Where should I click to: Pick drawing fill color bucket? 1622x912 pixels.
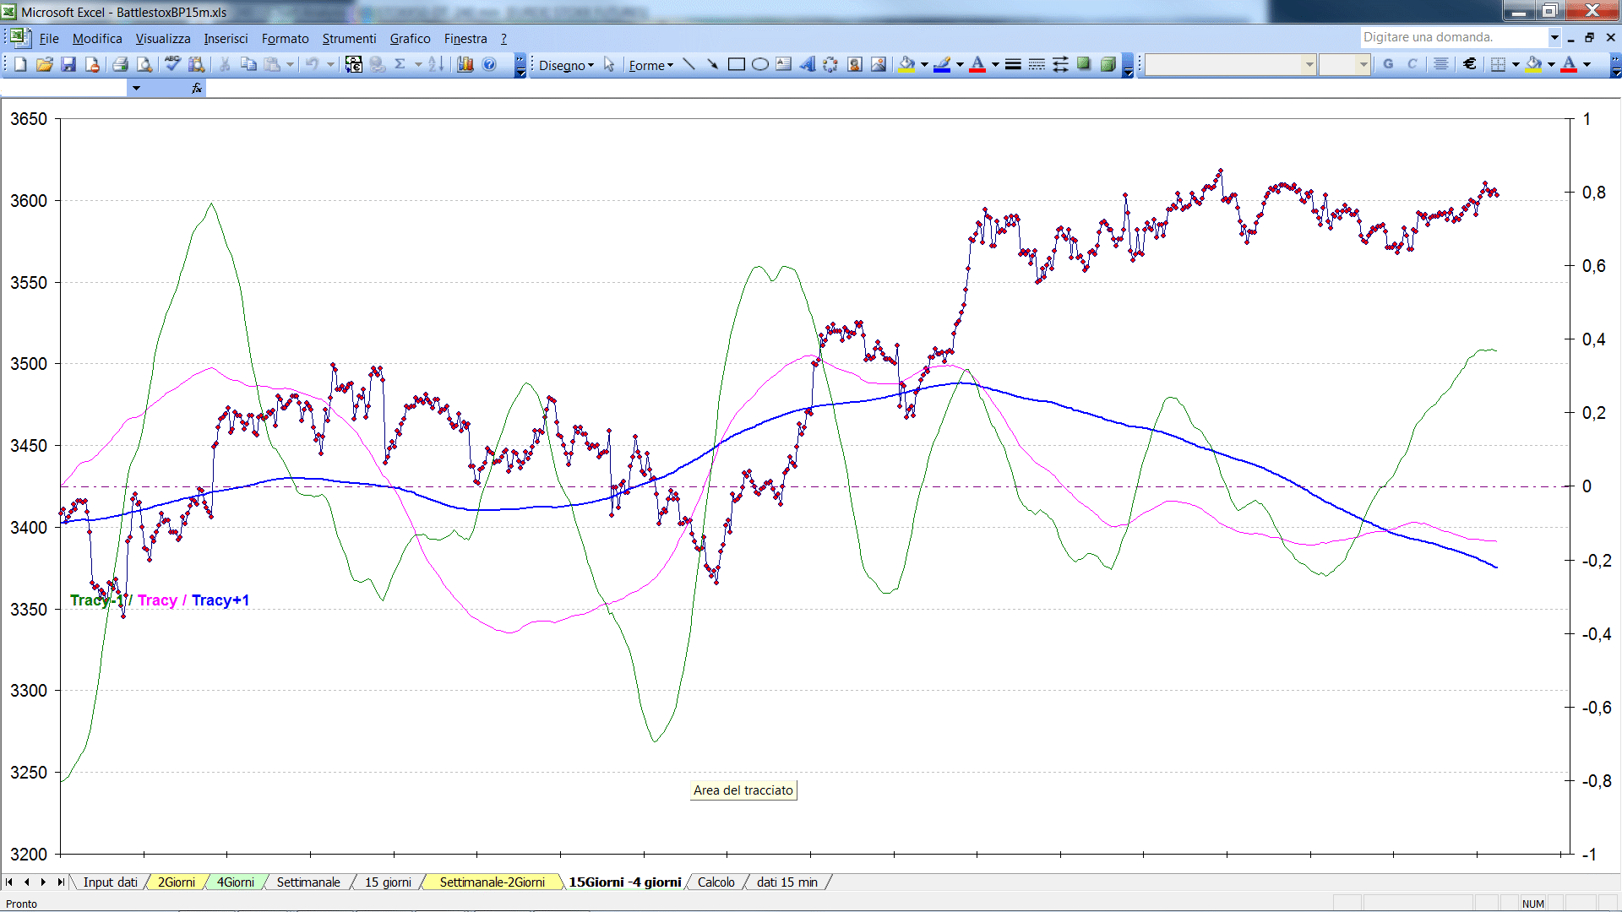906,65
